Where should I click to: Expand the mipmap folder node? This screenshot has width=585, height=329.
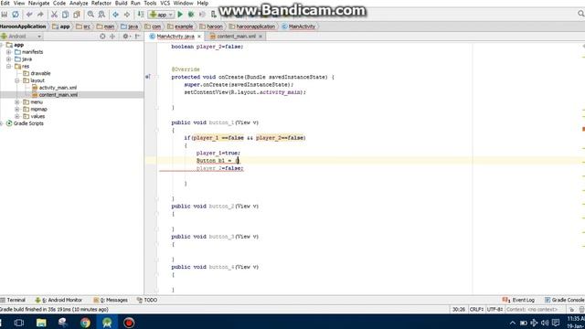click(17, 109)
